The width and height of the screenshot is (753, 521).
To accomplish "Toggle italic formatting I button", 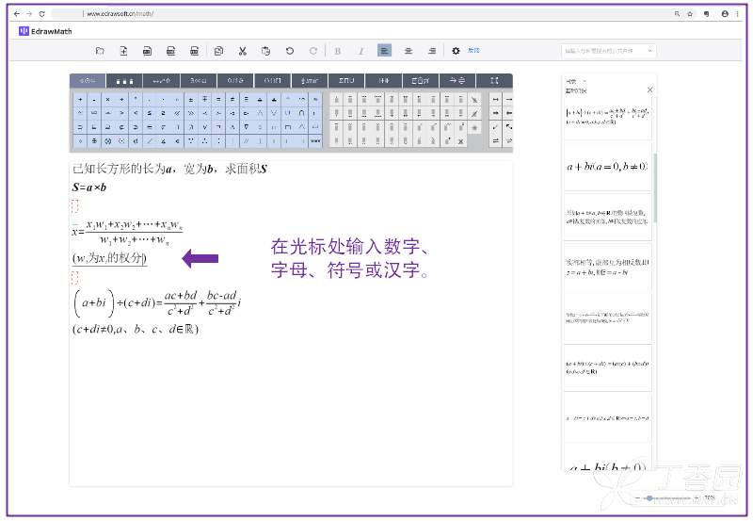I will (x=361, y=51).
